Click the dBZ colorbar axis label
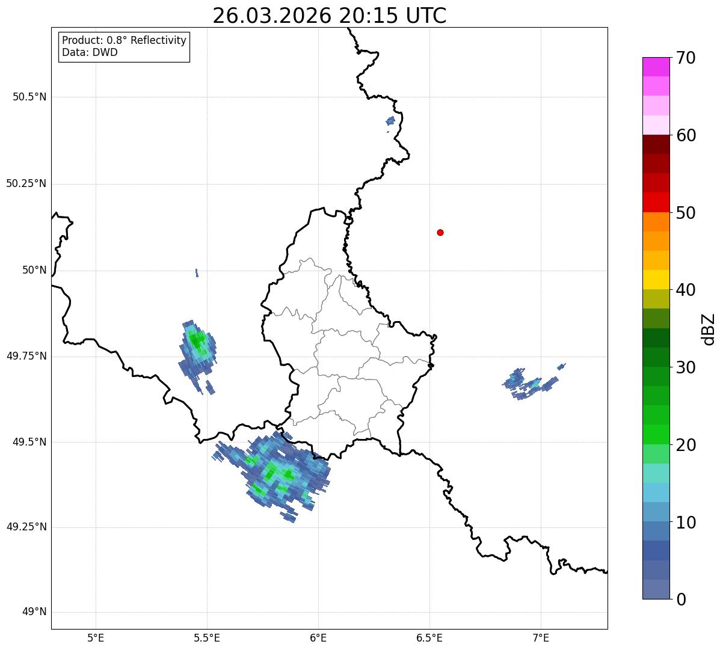 pyautogui.click(x=709, y=328)
